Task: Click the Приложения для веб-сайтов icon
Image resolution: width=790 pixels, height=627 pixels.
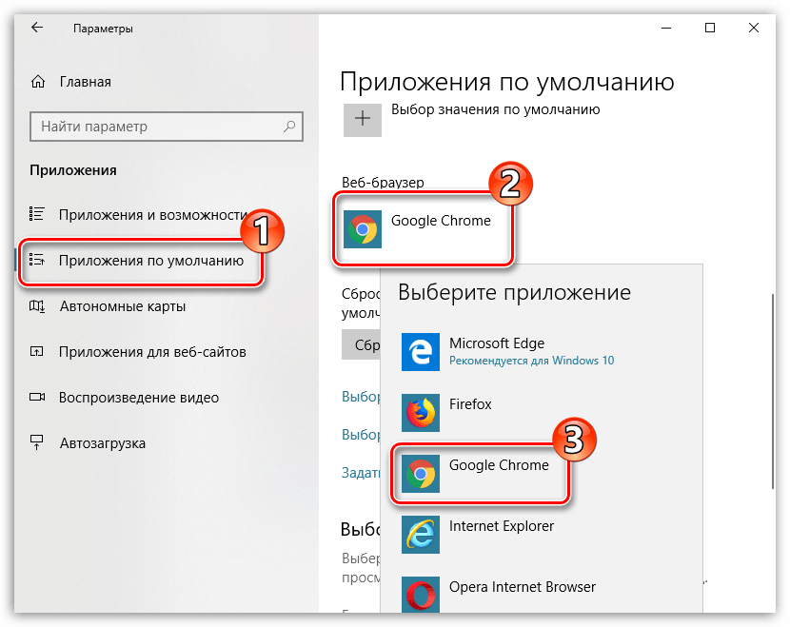Action: (37, 351)
